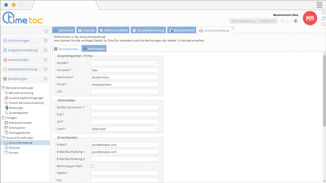Viewport: 326px width, 183px height.
Task: Open the help icon at top right
Action: point(323,13)
